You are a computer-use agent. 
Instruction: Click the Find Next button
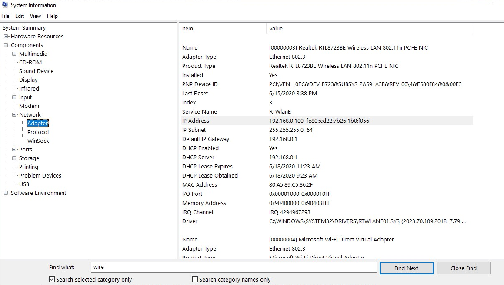(x=406, y=268)
